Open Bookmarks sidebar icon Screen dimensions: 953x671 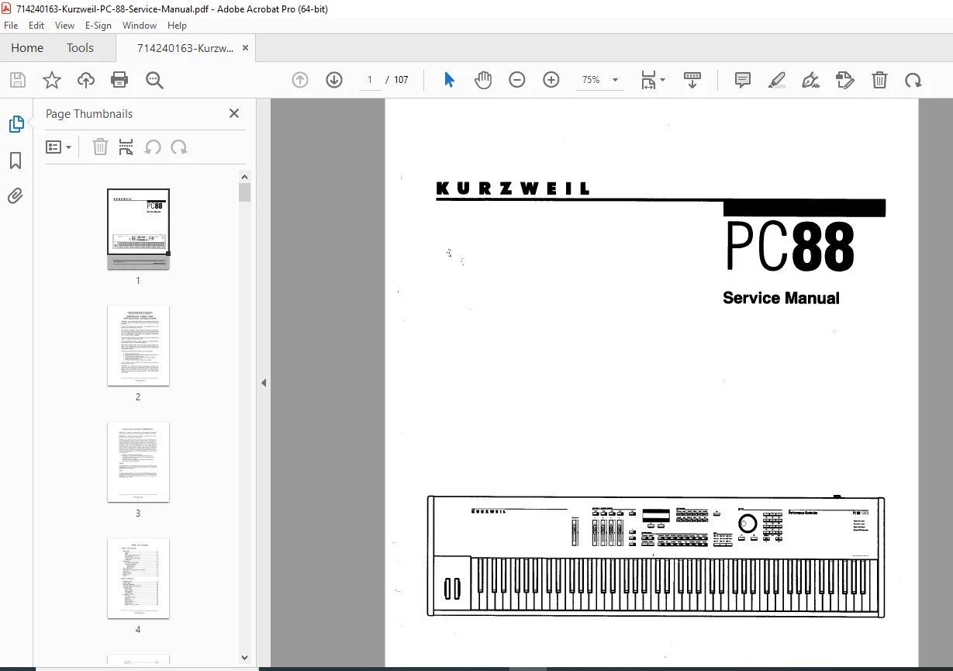(16, 161)
